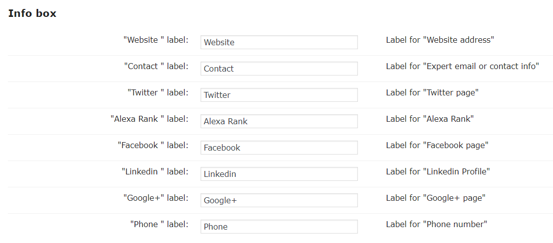Viewport: 553px width, 243px height.
Task: Click the description mentioning "Twitter page"
Action: click(x=432, y=92)
